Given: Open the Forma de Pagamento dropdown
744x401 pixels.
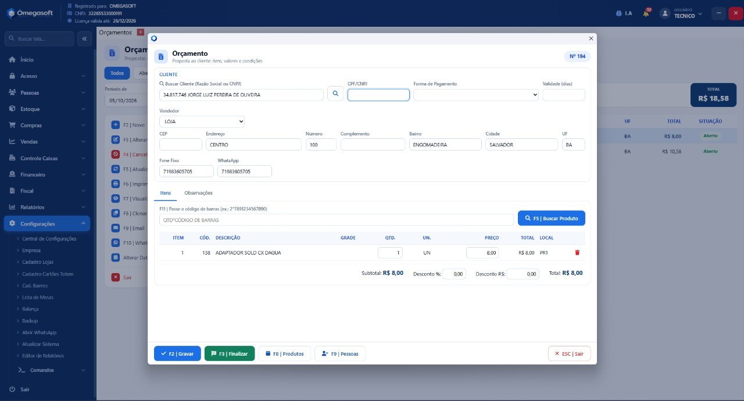Looking at the screenshot, I should (476, 95).
